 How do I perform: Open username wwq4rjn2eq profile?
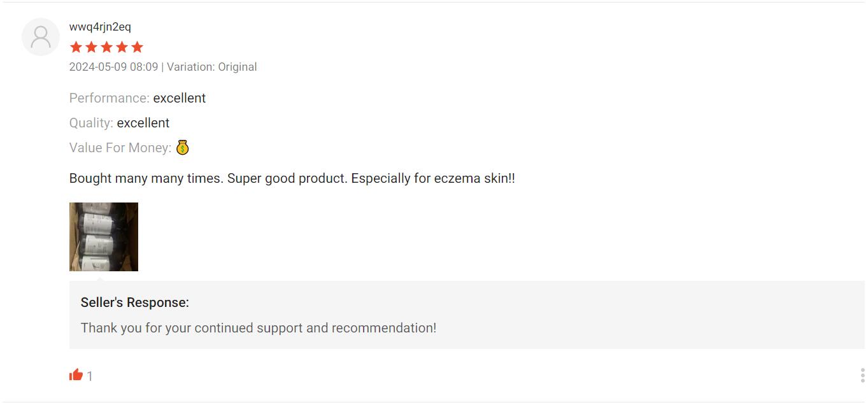pos(100,27)
